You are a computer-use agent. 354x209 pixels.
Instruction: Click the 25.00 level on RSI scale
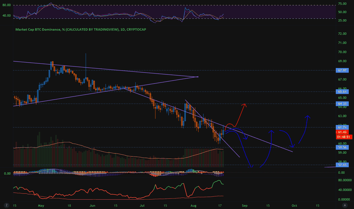click(342, 21)
